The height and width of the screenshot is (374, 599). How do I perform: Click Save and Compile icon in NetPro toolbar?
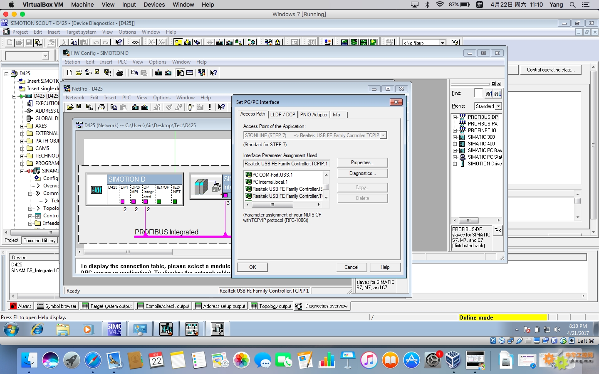click(x=89, y=107)
